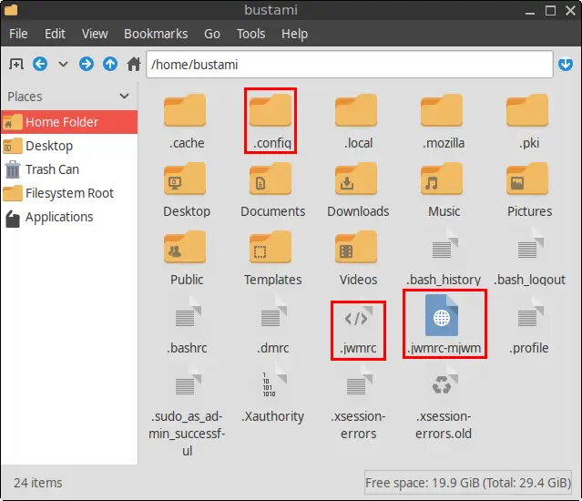The image size is (582, 501).
Task: Select the .xsession-errors file icon
Action: click(x=358, y=383)
